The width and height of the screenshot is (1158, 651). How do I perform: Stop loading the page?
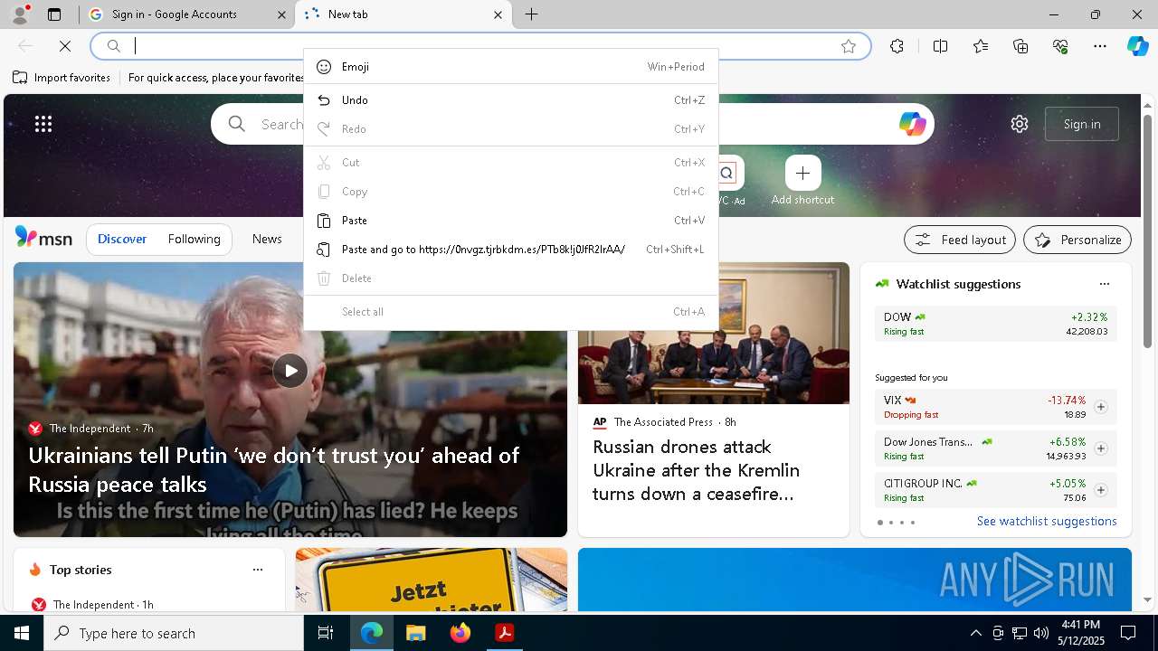tap(65, 46)
